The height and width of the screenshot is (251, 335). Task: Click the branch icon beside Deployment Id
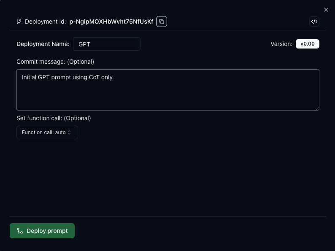click(19, 22)
